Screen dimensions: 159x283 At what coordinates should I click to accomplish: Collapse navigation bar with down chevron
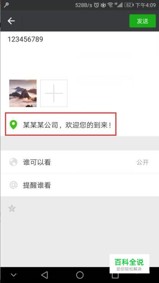(14, 275)
